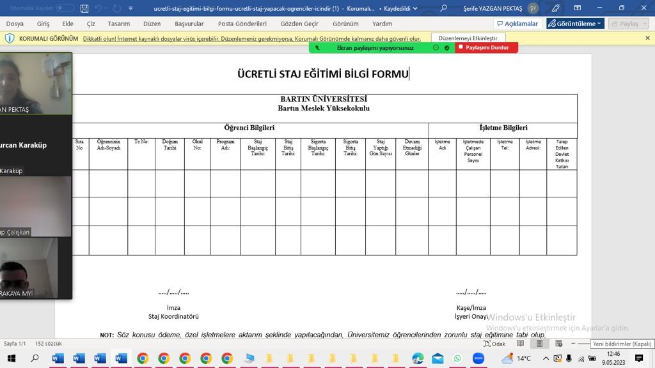Switch to Read Mode view icon

point(521,343)
